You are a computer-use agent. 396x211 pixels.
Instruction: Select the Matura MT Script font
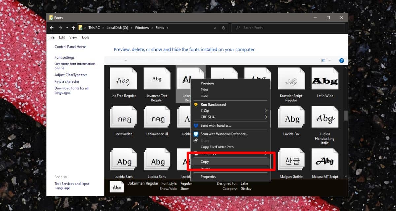pos(325,164)
